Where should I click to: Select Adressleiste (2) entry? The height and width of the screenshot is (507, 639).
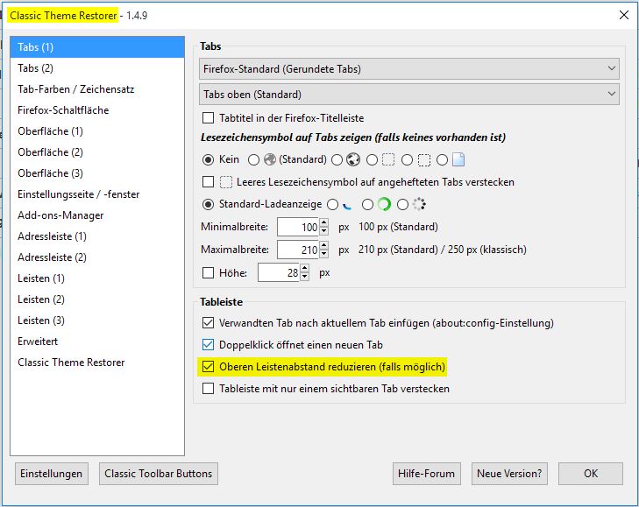click(x=97, y=257)
